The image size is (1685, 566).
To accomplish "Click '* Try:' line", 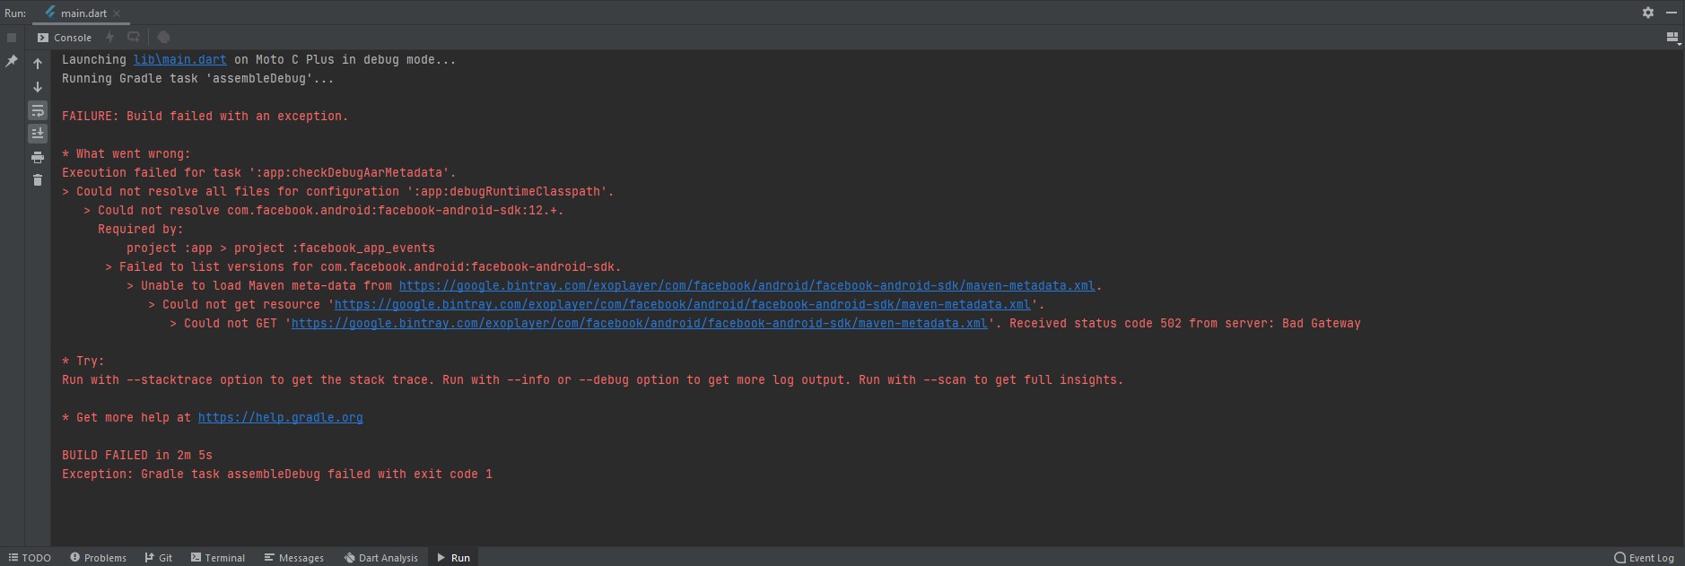I will [83, 361].
